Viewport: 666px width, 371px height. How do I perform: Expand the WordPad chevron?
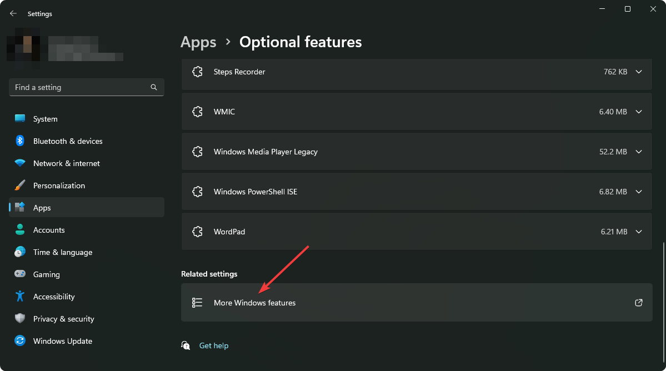point(638,232)
